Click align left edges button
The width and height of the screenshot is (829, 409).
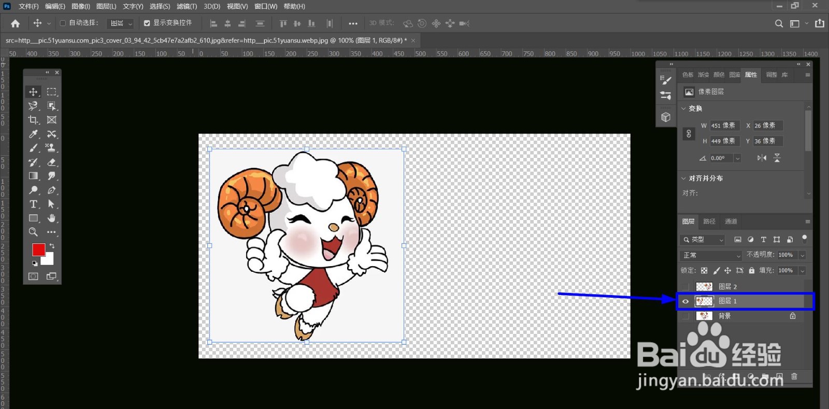213,23
